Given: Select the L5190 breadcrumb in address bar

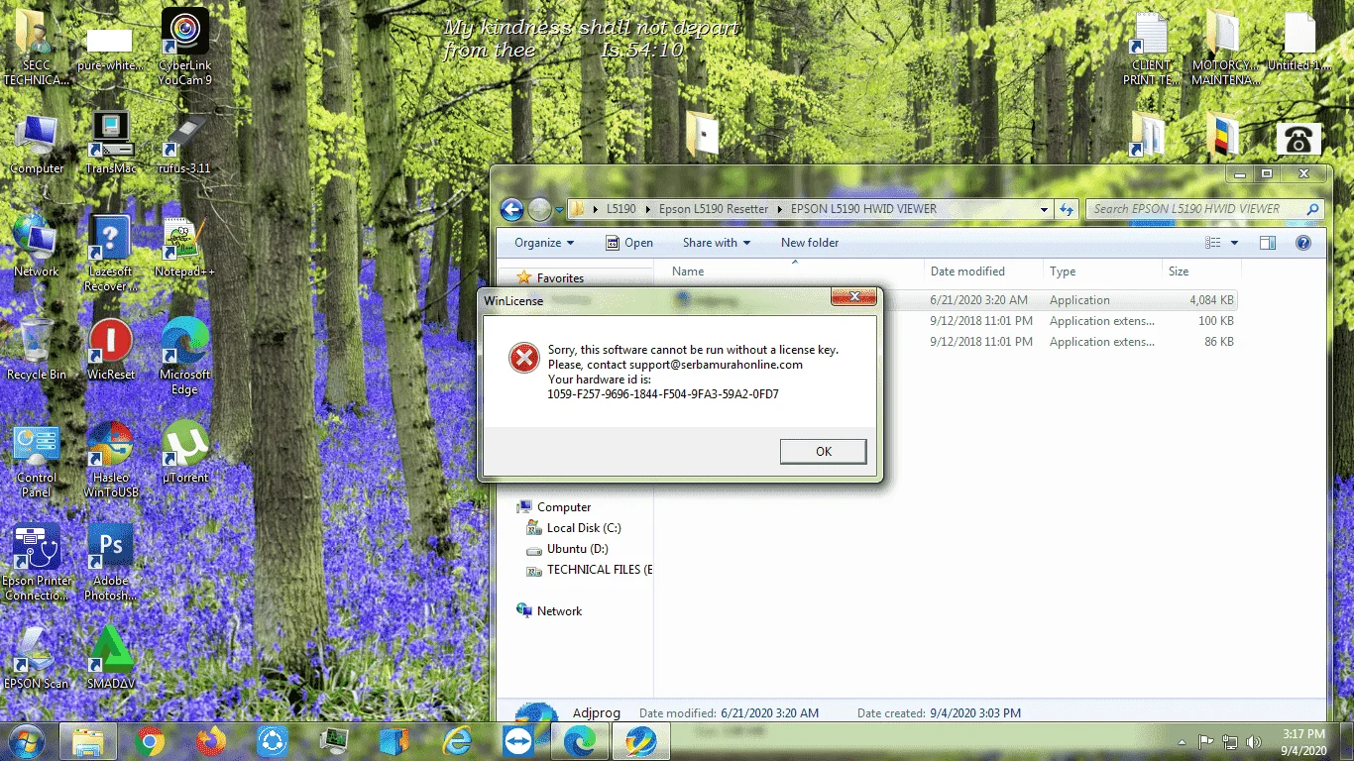Looking at the screenshot, I should tap(621, 209).
